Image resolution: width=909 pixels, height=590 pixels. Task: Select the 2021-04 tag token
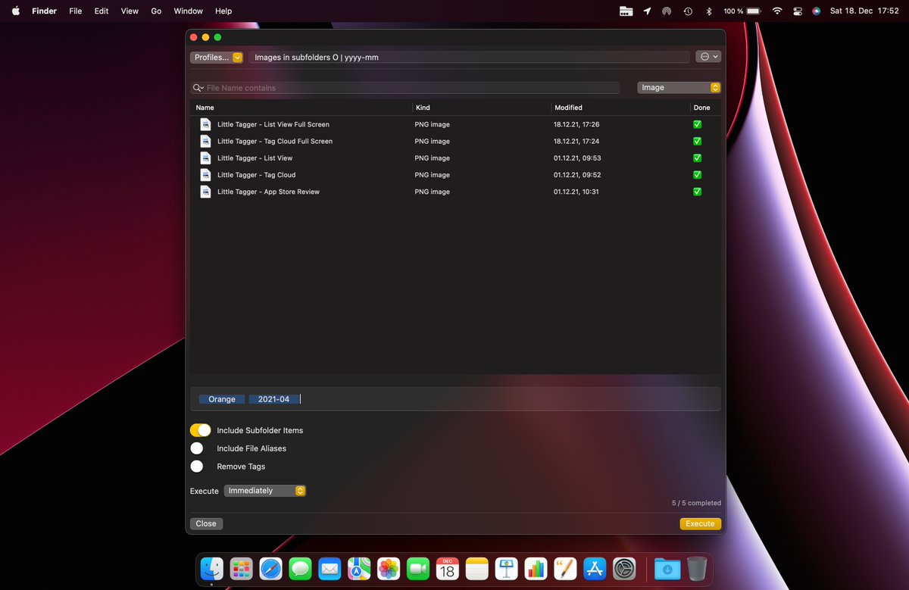point(273,399)
